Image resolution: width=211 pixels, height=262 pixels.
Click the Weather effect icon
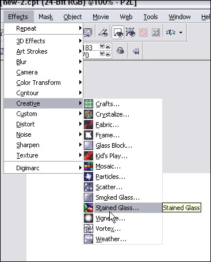(x=89, y=239)
